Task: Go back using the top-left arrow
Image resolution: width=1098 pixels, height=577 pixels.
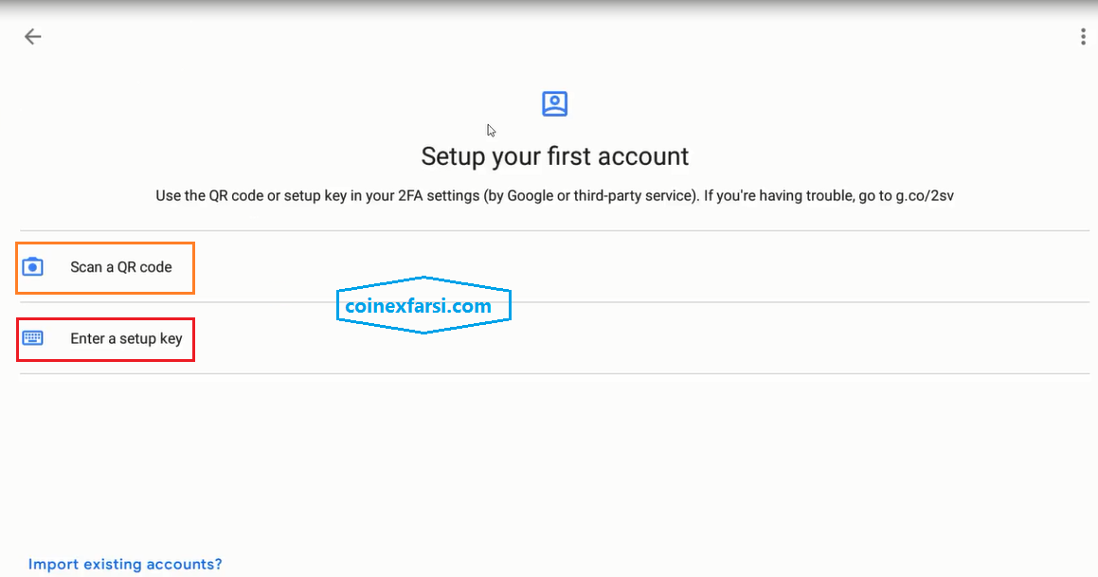Action: point(33,37)
